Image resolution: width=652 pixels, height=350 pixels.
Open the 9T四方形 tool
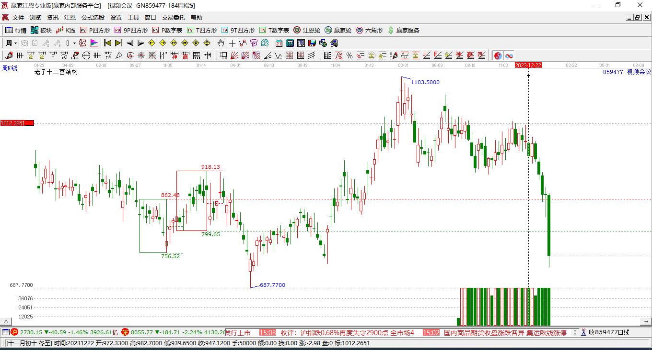[x=238, y=30]
